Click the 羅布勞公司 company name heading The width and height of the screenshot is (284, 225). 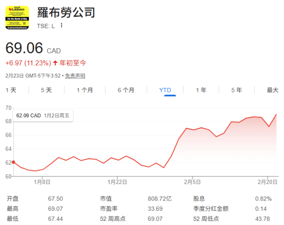pyautogui.click(x=66, y=12)
